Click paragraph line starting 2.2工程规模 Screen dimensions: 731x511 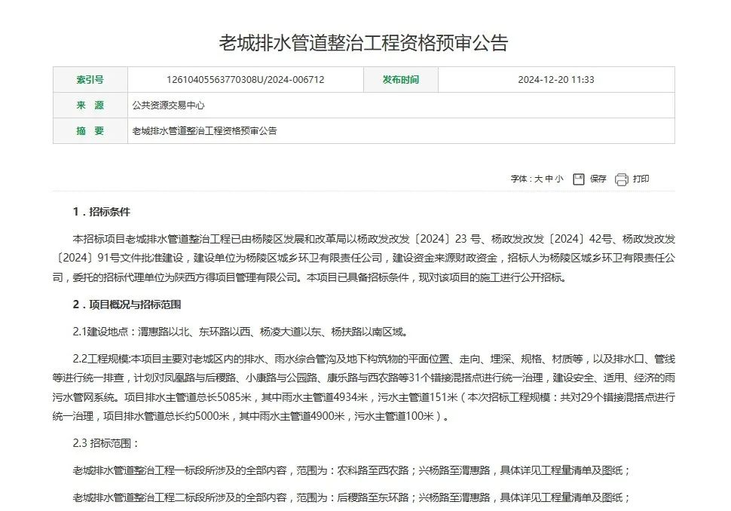374,359
